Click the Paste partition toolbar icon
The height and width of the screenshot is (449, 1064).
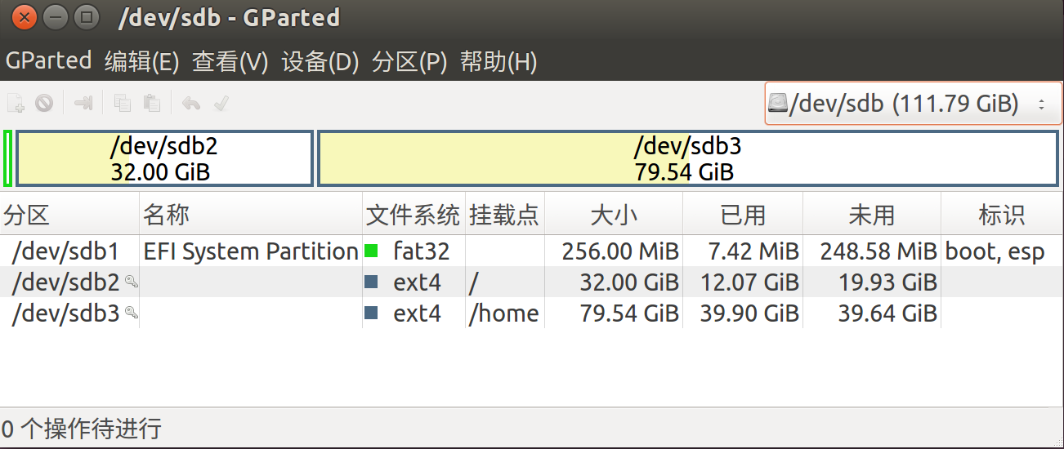point(151,104)
